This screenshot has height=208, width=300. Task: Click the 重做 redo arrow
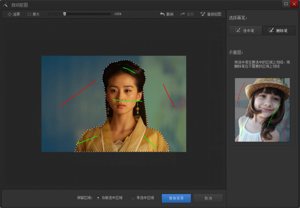(183, 14)
